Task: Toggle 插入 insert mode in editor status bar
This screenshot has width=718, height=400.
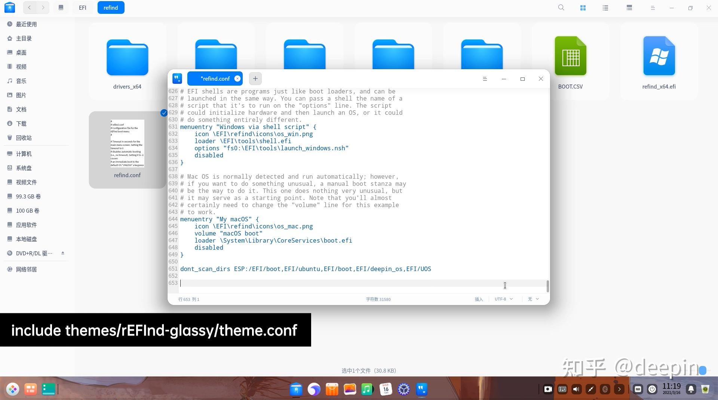Action: (479, 299)
